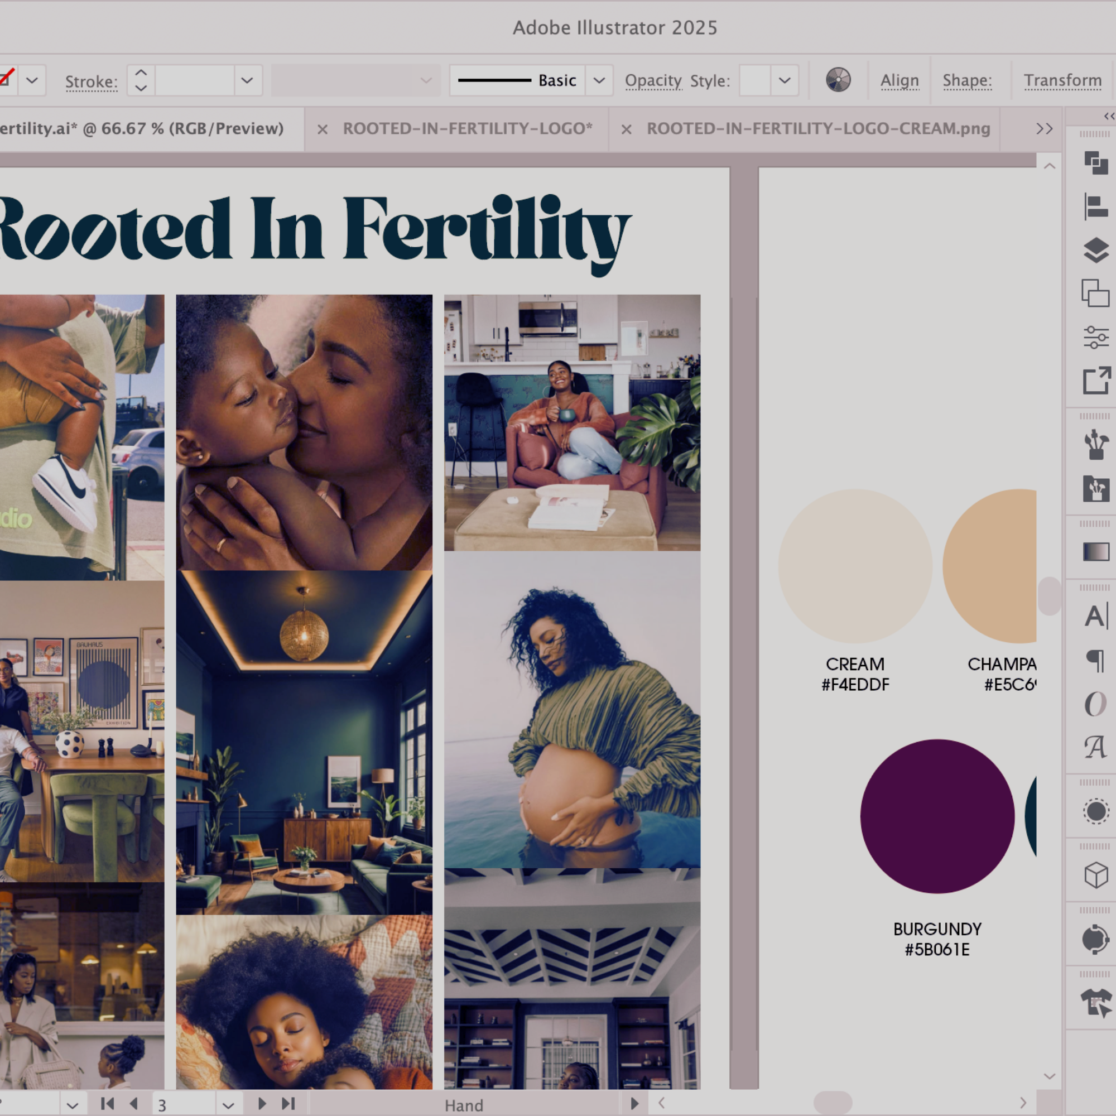
Task: Open the Opacity panel link
Action: pyautogui.click(x=653, y=80)
